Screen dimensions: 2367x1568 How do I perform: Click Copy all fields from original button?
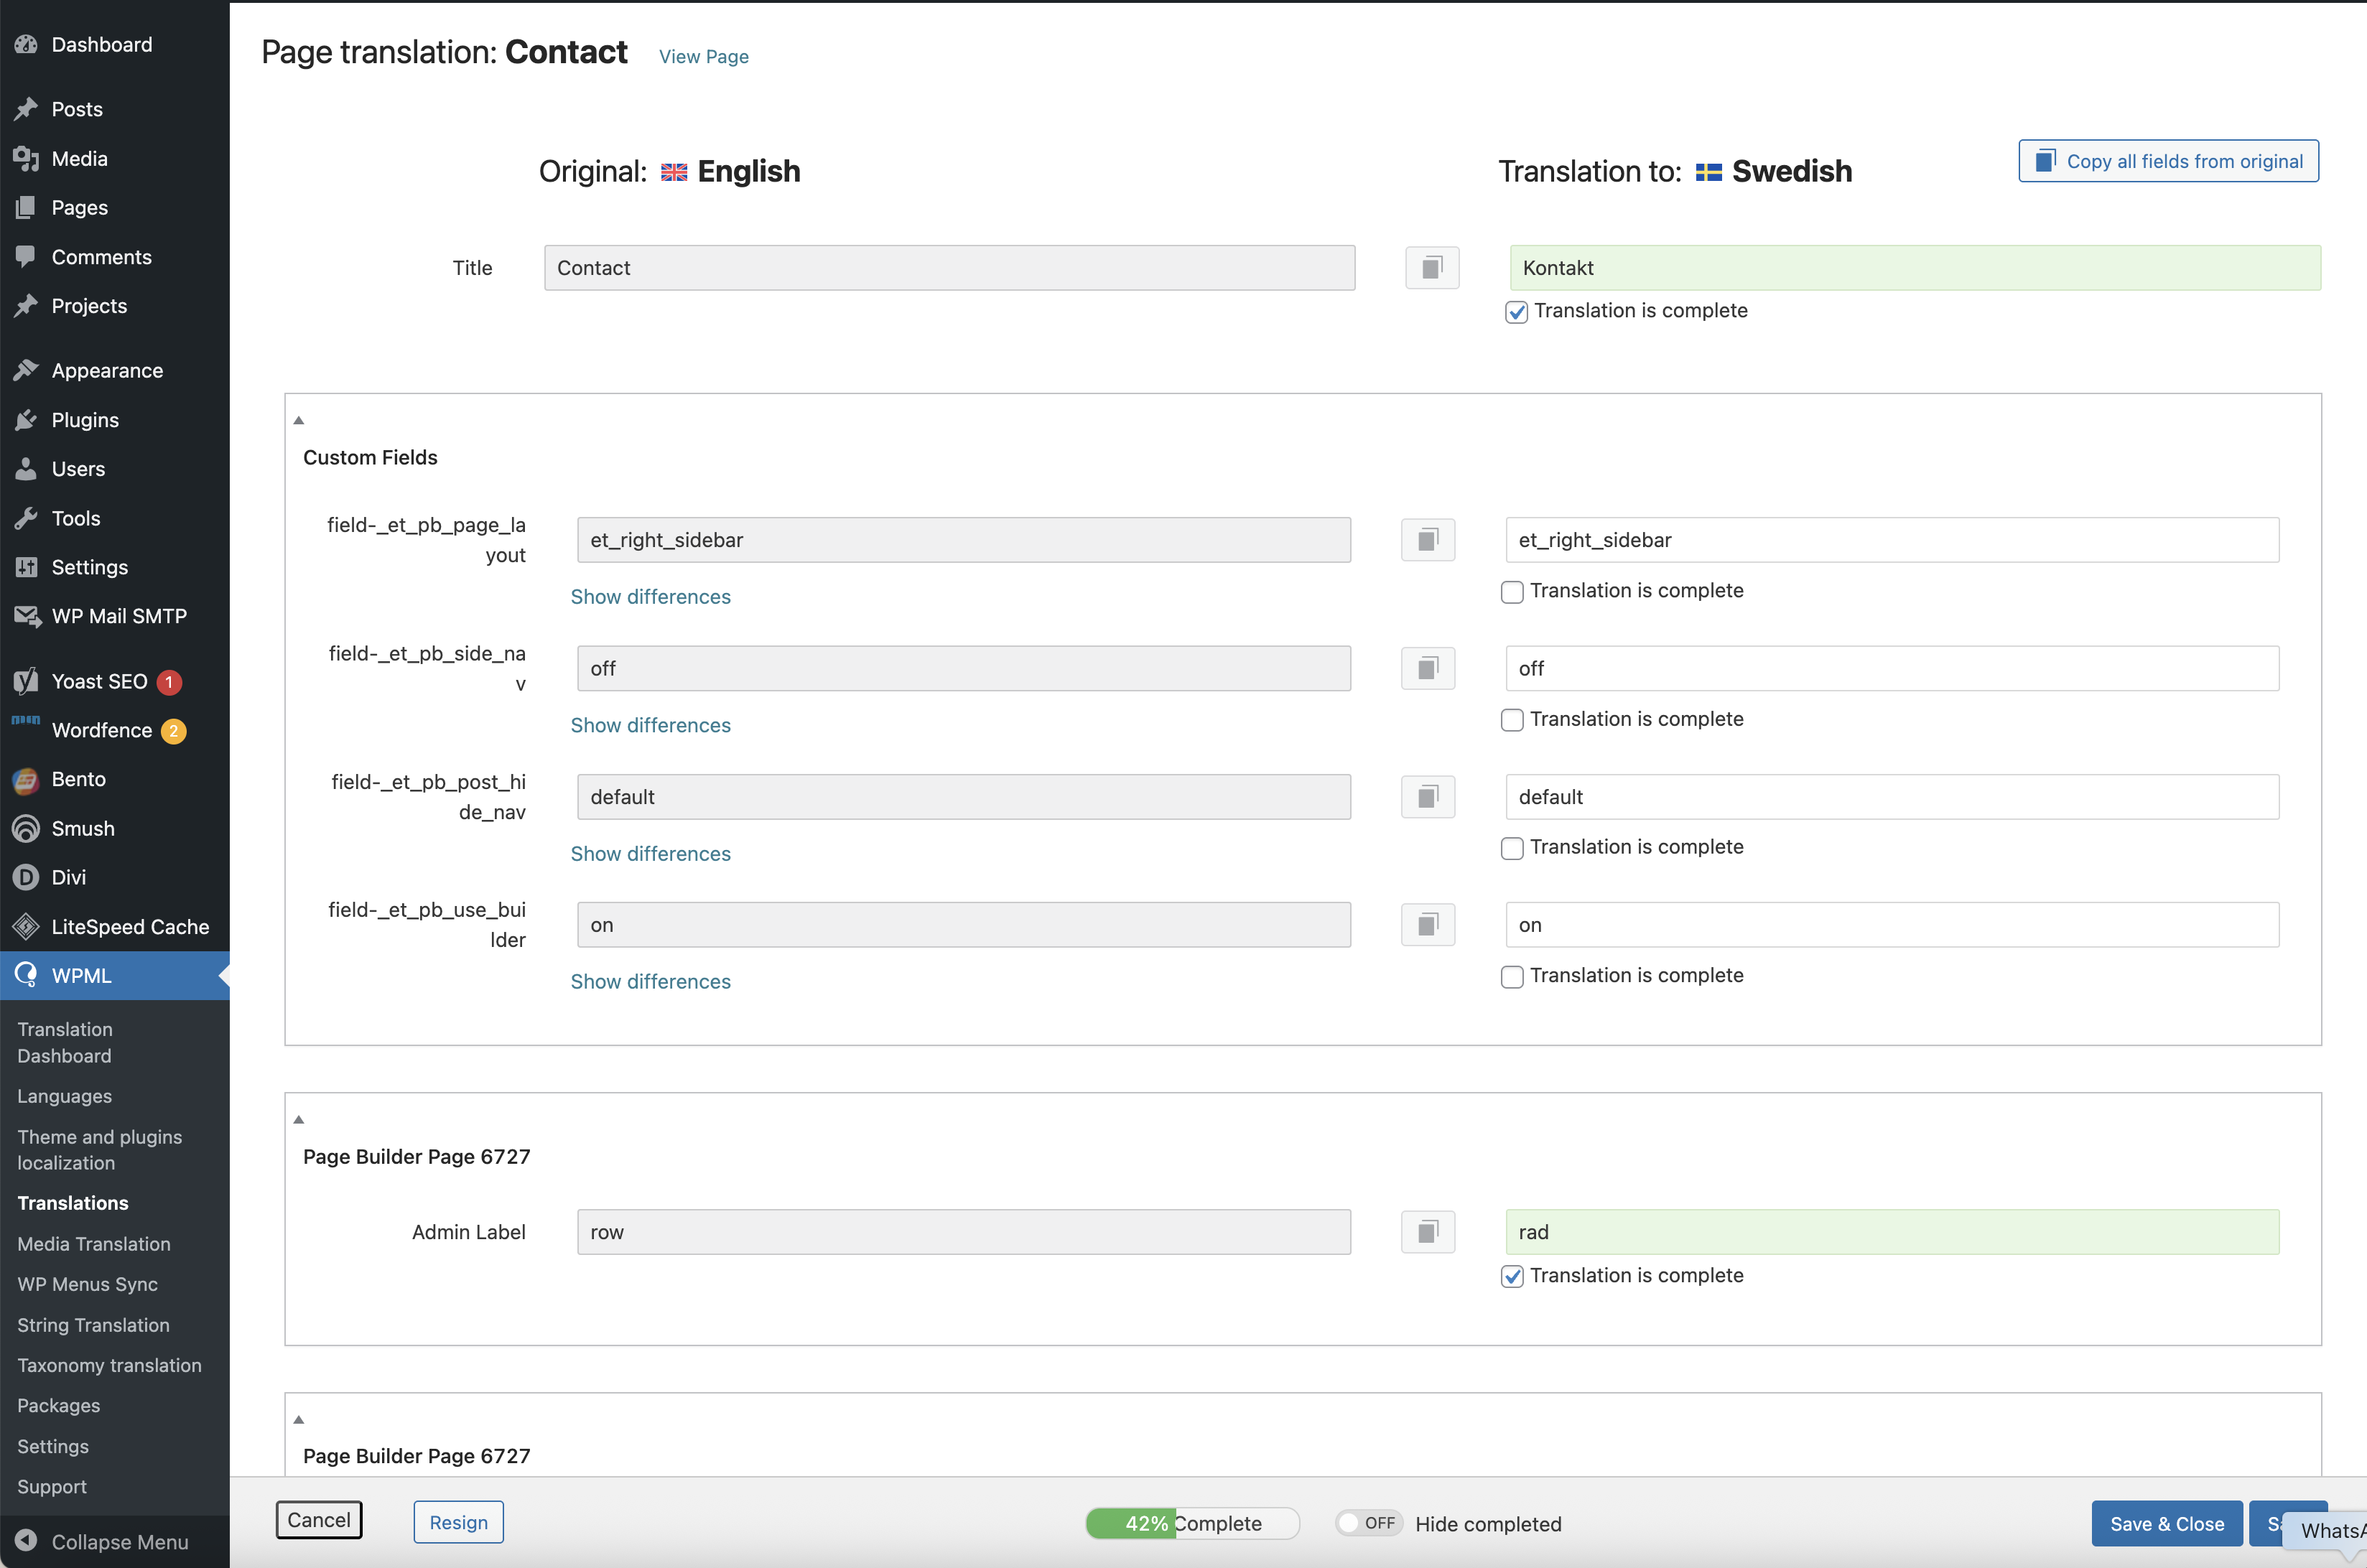click(2168, 161)
